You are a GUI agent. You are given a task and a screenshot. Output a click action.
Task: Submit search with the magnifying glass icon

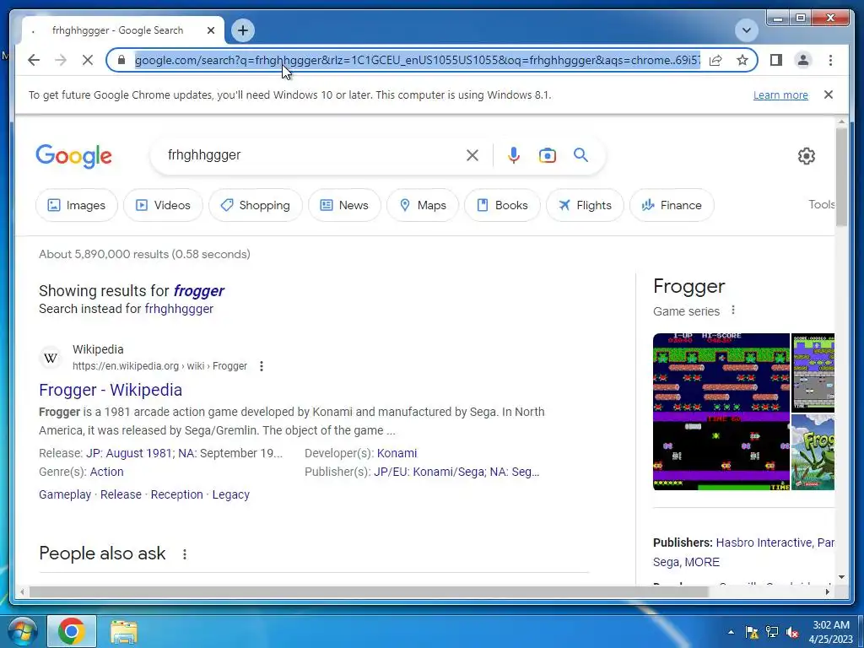tap(580, 155)
